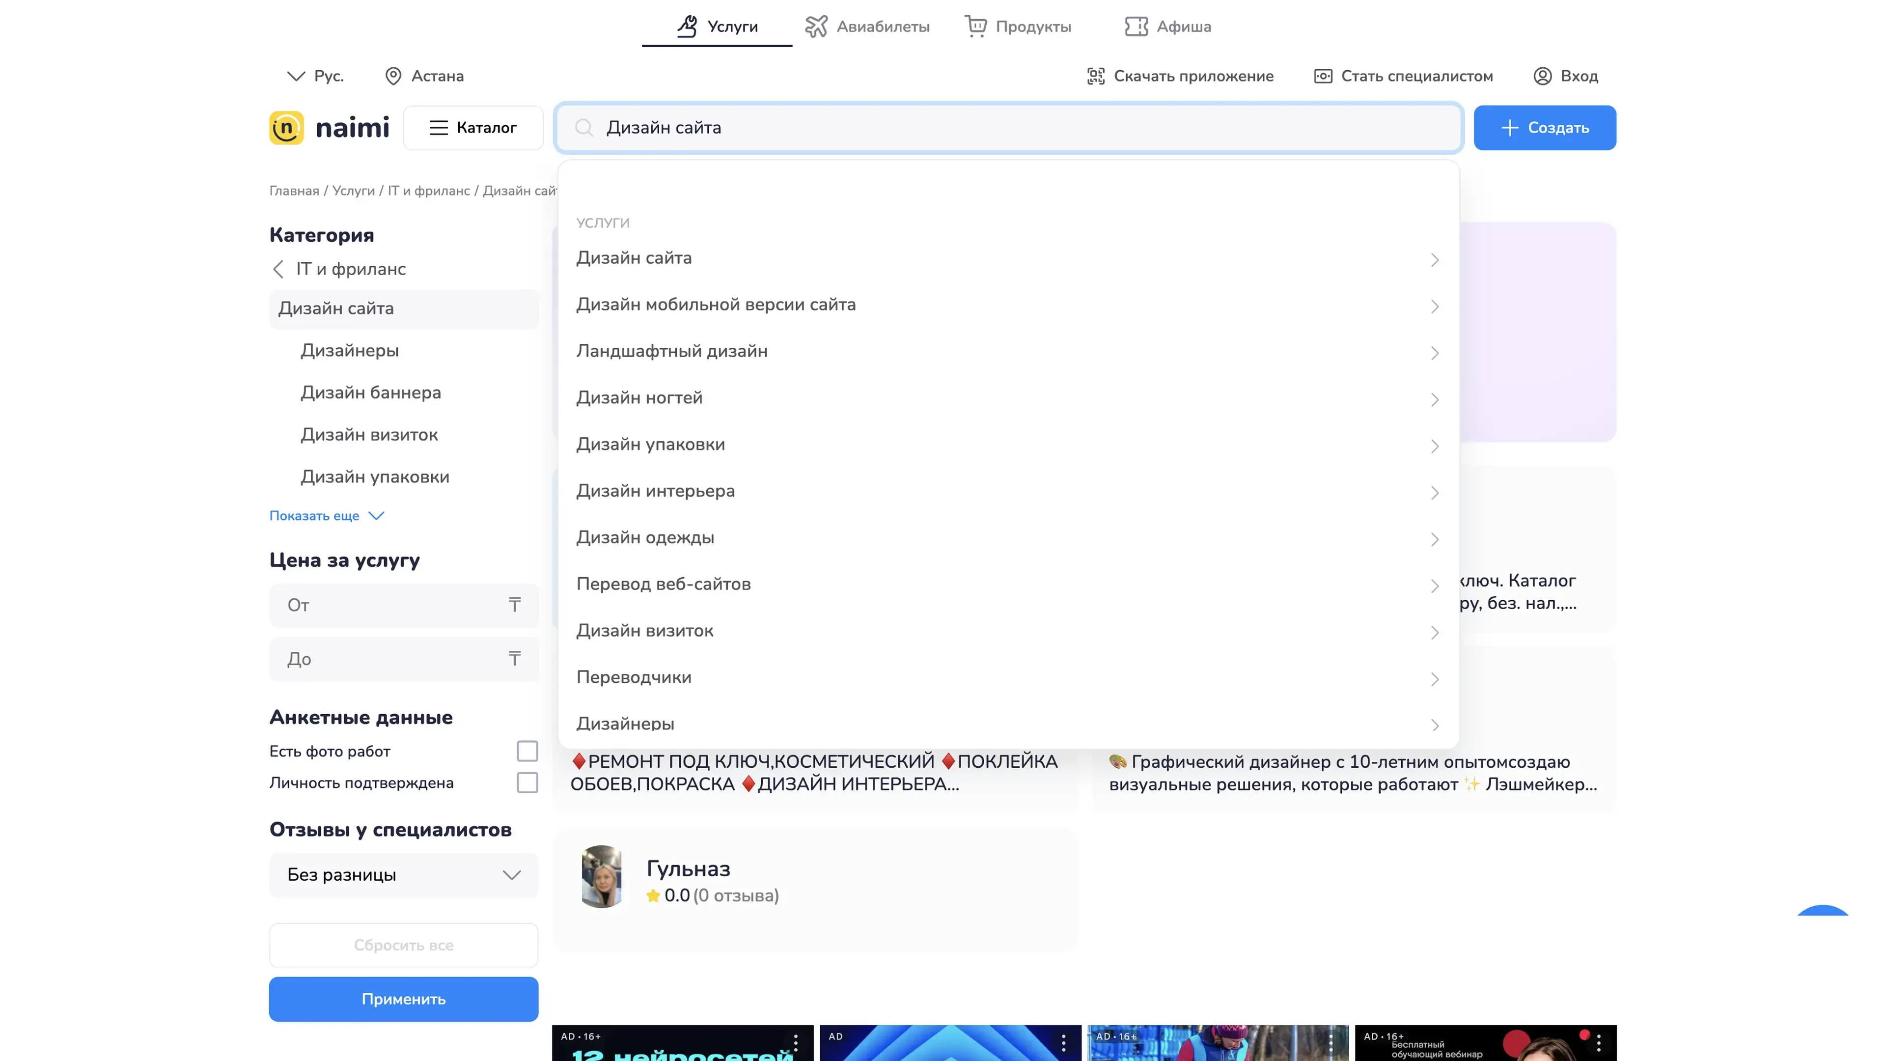The width and height of the screenshot is (1886, 1061).
Task: Select the Ландшафтный дизайн suggestion
Action: (x=672, y=352)
